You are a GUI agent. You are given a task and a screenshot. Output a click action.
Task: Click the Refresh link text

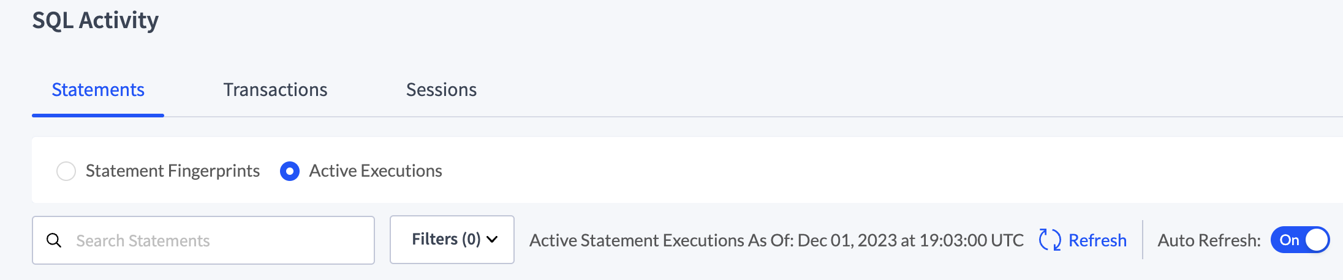(1097, 240)
